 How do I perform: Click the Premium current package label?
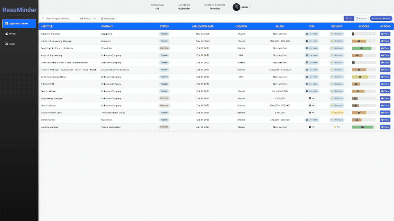coord(215,9)
